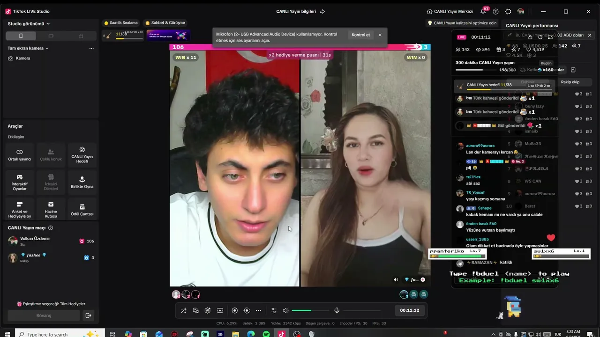
Task: Click the dashed-circle capture button
Action: coord(246,310)
